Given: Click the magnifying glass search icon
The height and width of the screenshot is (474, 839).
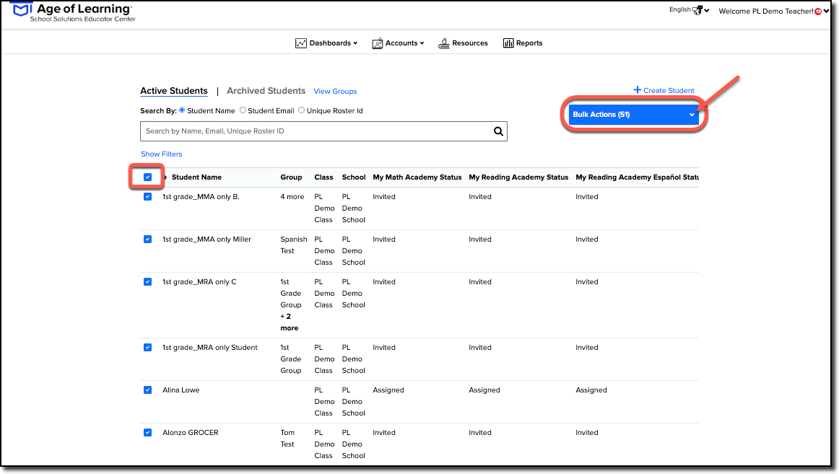Looking at the screenshot, I should (498, 131).
